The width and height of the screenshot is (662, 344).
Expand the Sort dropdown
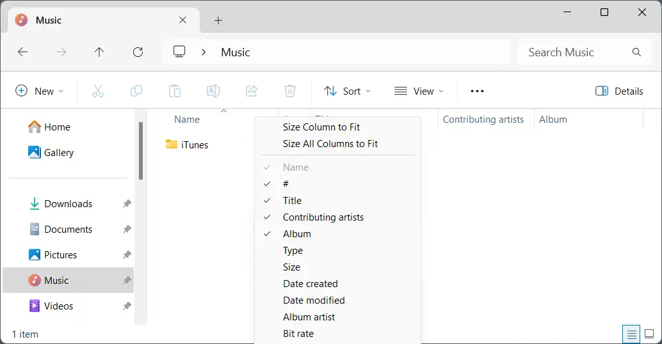pyautogui.click(x=348, y=91)
